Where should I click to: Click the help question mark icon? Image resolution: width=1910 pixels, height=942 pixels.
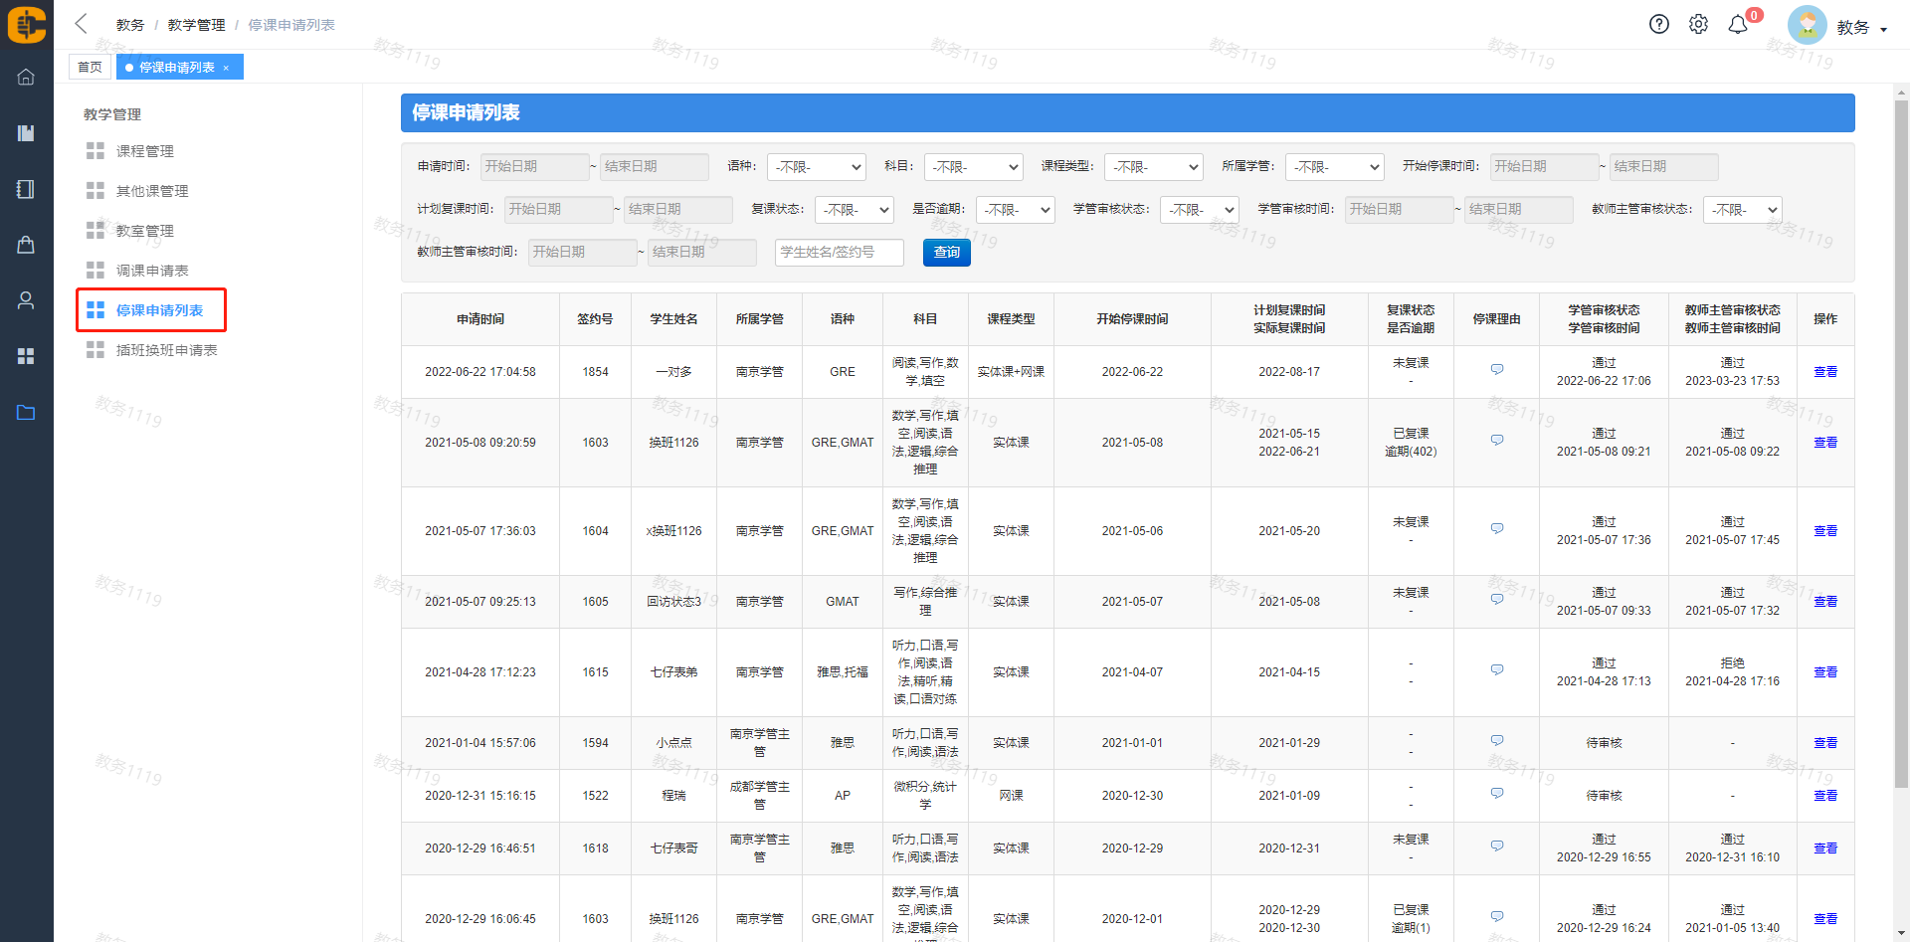point(1658,25)
